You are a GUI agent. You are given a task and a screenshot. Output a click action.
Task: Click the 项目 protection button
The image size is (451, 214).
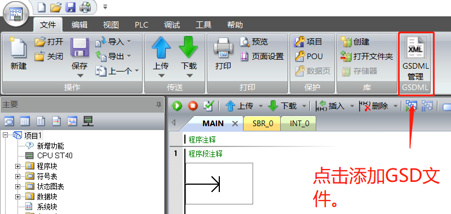tap(308, 42)
